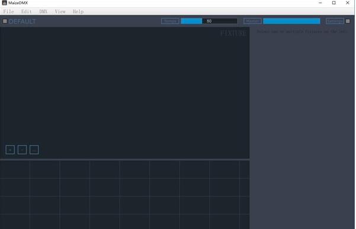Select the first cell in the bottom grid

tap(15, 169)
